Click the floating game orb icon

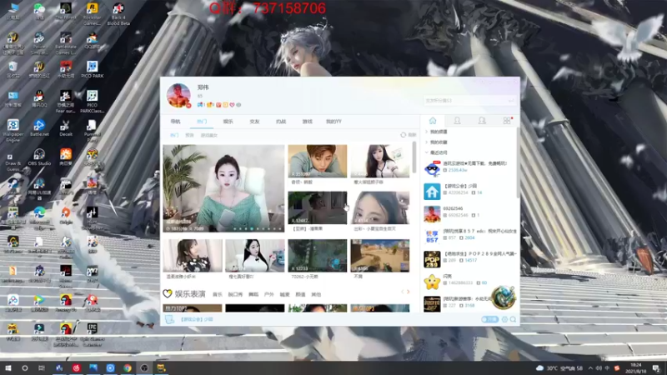point(504,297)
